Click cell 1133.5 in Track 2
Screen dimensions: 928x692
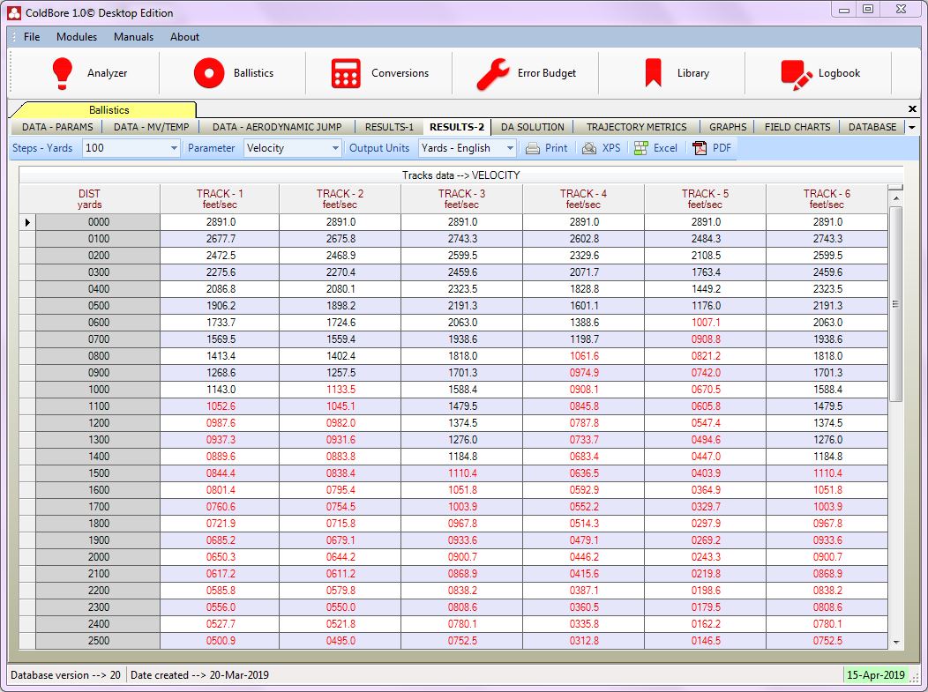tap(341, 390)
